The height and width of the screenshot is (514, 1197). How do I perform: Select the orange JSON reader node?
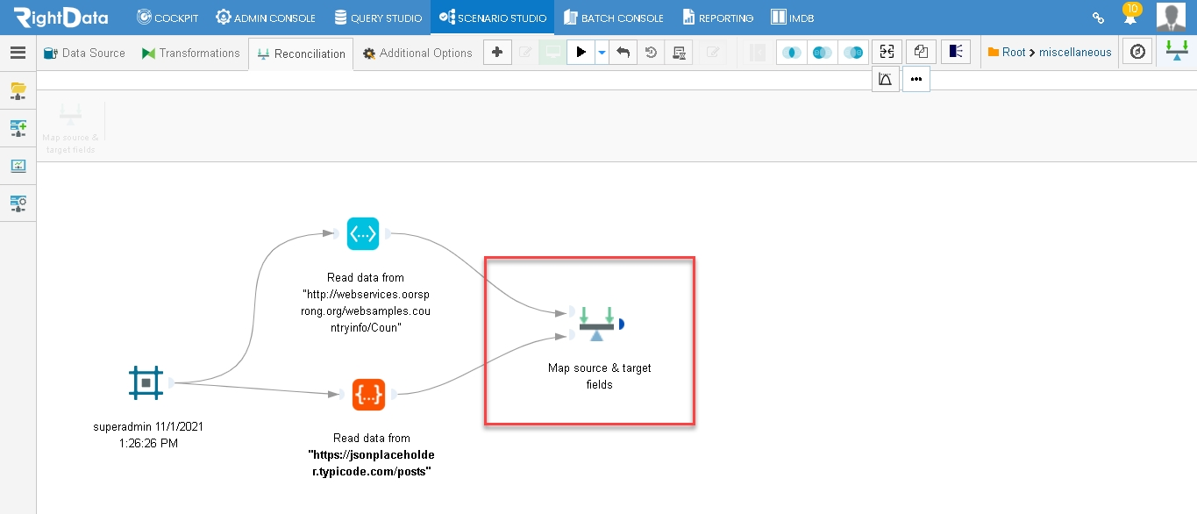tap(368, 395)
